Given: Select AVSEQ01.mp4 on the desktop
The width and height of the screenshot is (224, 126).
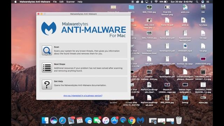Looking at the screenshot, I should pyautogui.click(x=185, y=46).
